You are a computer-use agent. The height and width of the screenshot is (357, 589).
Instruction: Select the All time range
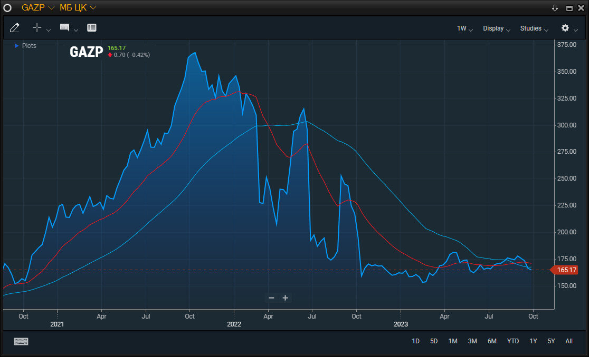coord(569,341)
